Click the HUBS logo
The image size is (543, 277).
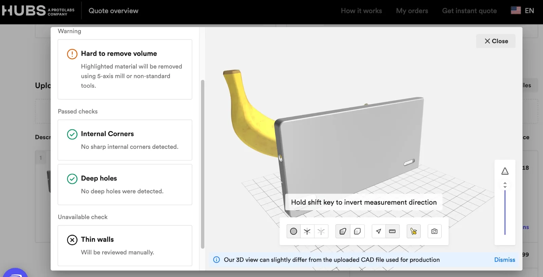[x=38, y=11]
